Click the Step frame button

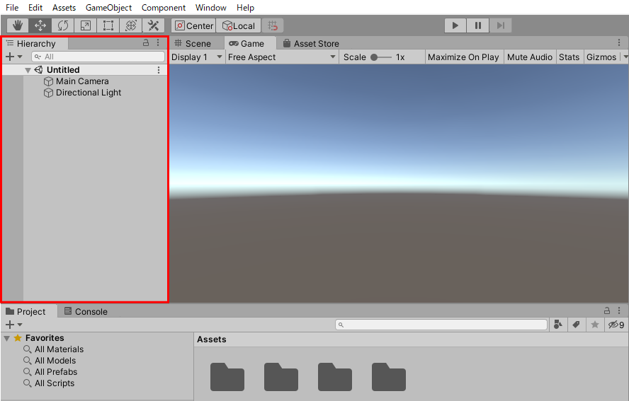pyautogui.click(x=500, y=25)
